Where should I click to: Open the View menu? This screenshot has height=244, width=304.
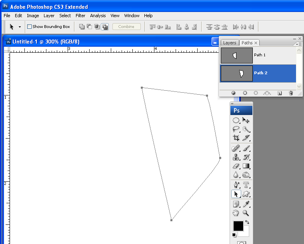pyautogui.click(x=115, y=16)
